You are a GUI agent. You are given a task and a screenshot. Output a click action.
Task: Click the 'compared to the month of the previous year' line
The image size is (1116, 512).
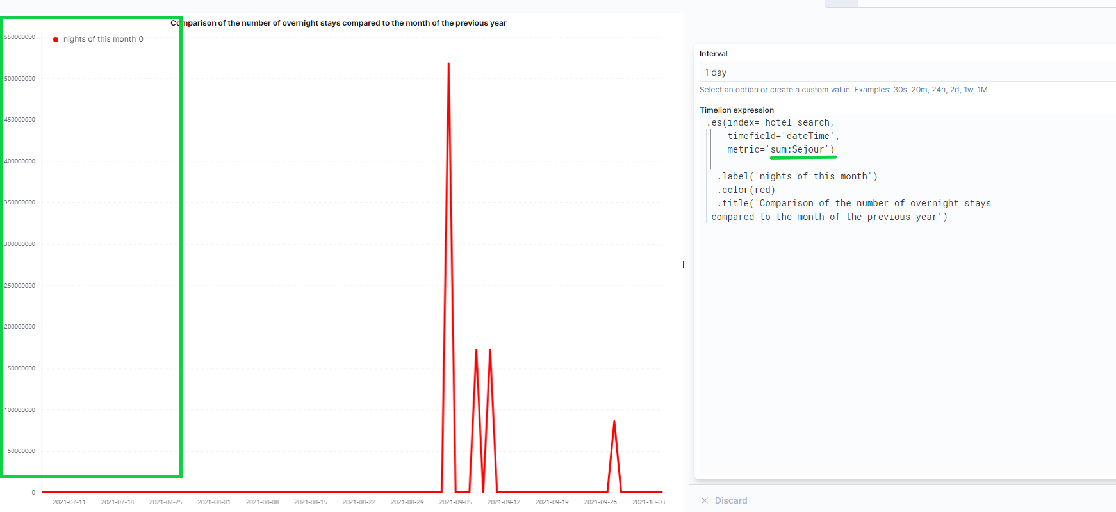tap(829, 217)
